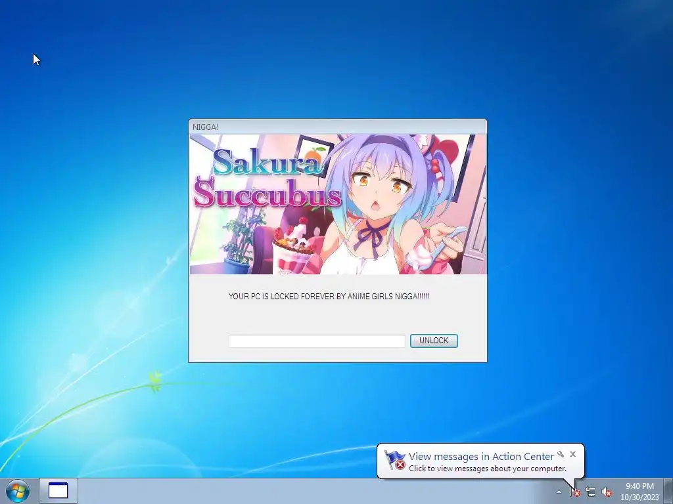Open the network tray icon
This screenshot has height=504, width=673.
[x=591, y=492]
